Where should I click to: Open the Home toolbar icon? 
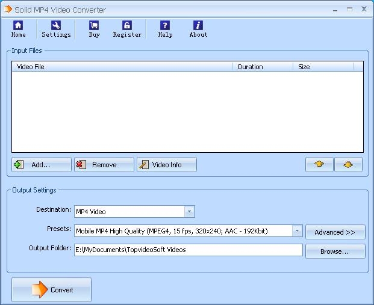18,25
